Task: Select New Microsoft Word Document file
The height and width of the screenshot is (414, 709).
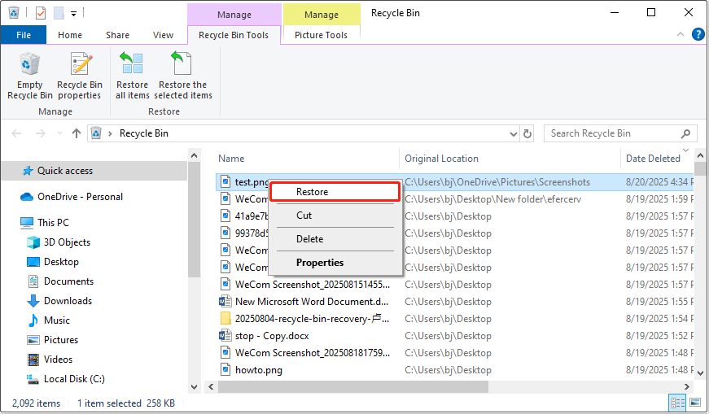Action: [x=311, y=302]
